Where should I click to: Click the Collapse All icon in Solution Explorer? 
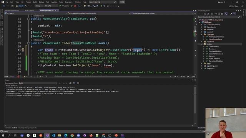click(219, 14)
